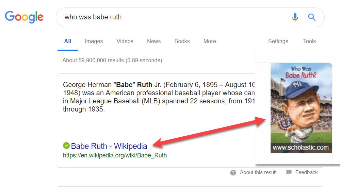Select the All results tab

68,41
